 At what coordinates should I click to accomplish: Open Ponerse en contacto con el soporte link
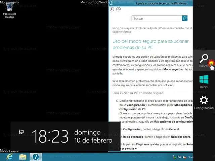[152, 30]
